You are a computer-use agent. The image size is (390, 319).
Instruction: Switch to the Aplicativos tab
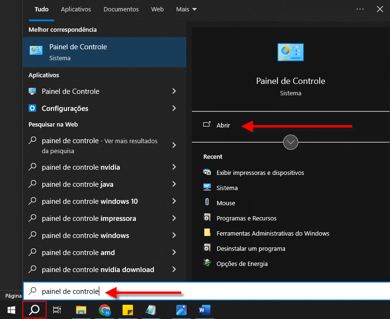(x=76, y=9)
